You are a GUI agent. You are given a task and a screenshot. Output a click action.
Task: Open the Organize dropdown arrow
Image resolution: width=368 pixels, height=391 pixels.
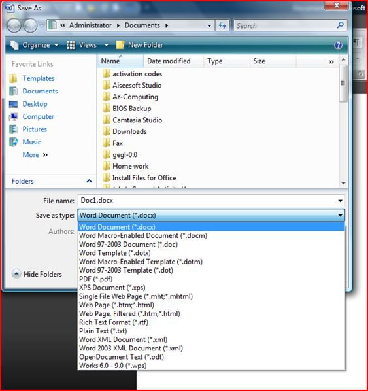(56, 45)
